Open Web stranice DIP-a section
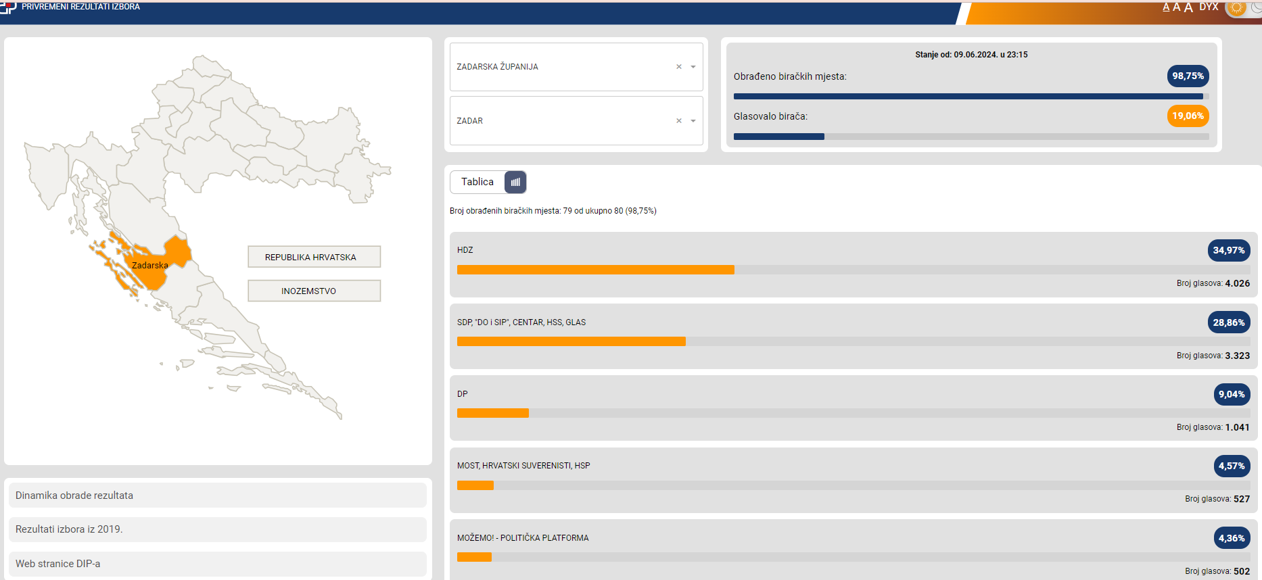Screen dimensions: 1262x580 click(217, 564)
